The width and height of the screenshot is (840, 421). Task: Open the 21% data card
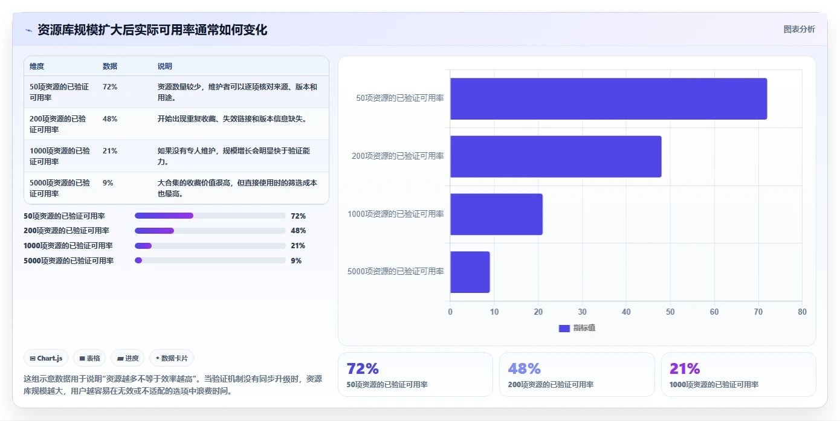tap(738, 374)
